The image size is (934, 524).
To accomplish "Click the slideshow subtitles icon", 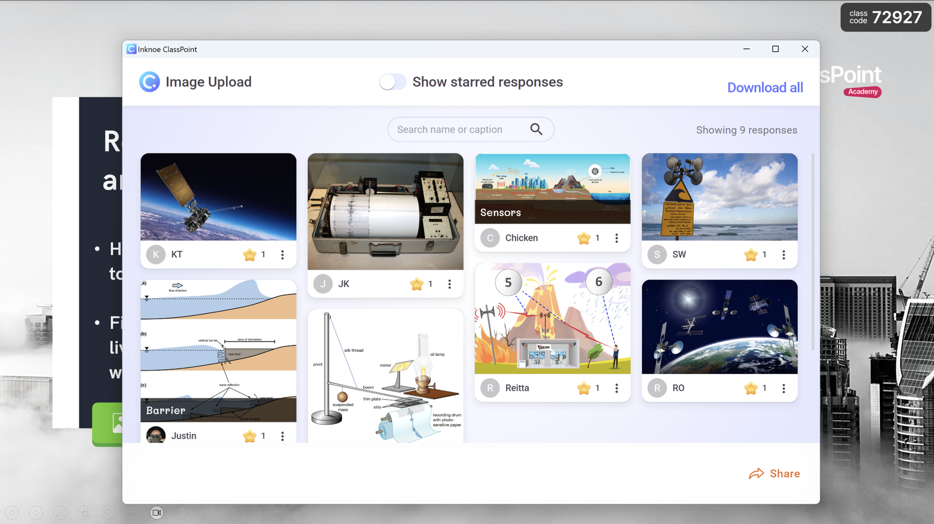I will click(133, 513).
